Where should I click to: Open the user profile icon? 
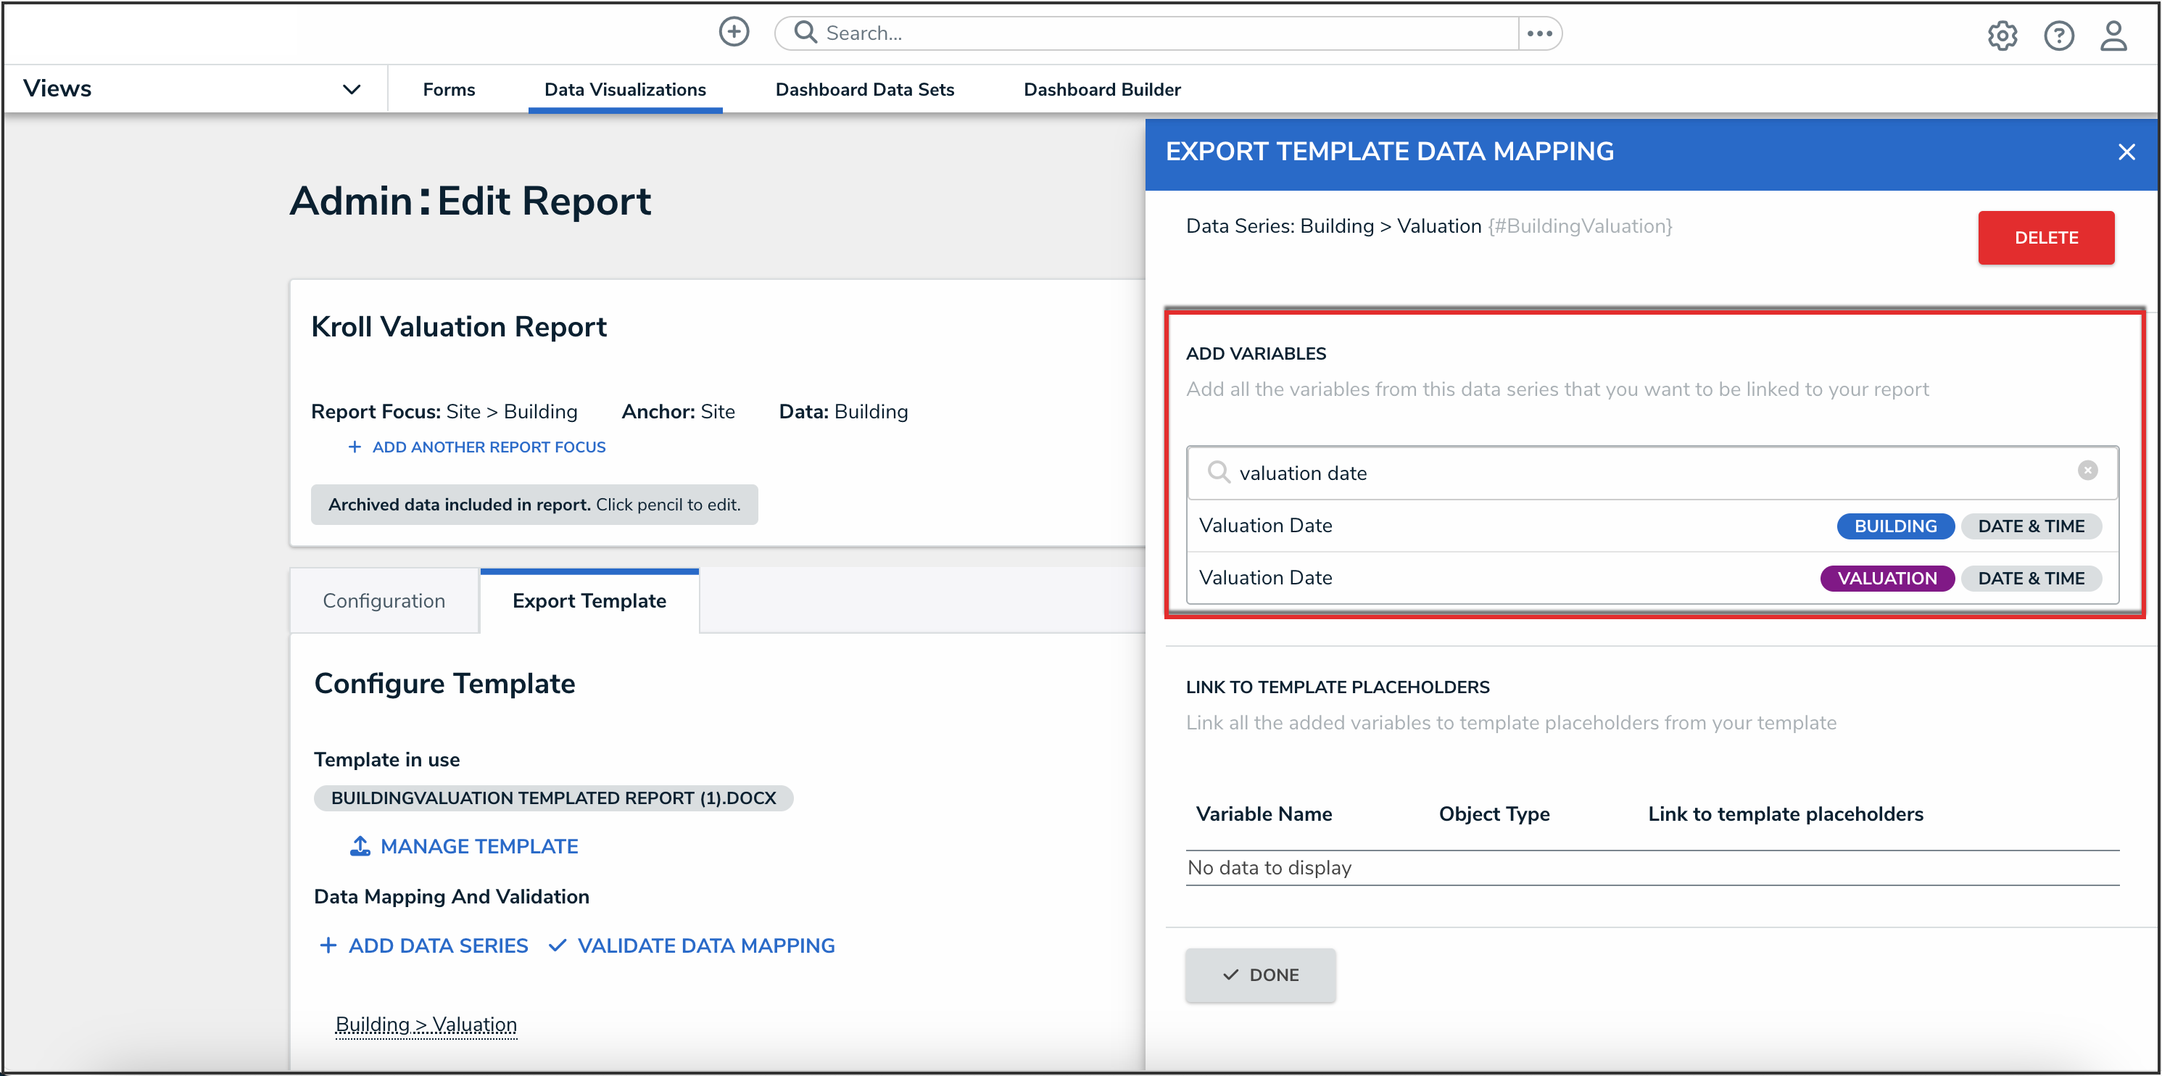point(2113,36)
